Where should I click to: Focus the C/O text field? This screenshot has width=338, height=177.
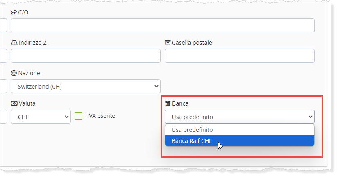(163, 25)
